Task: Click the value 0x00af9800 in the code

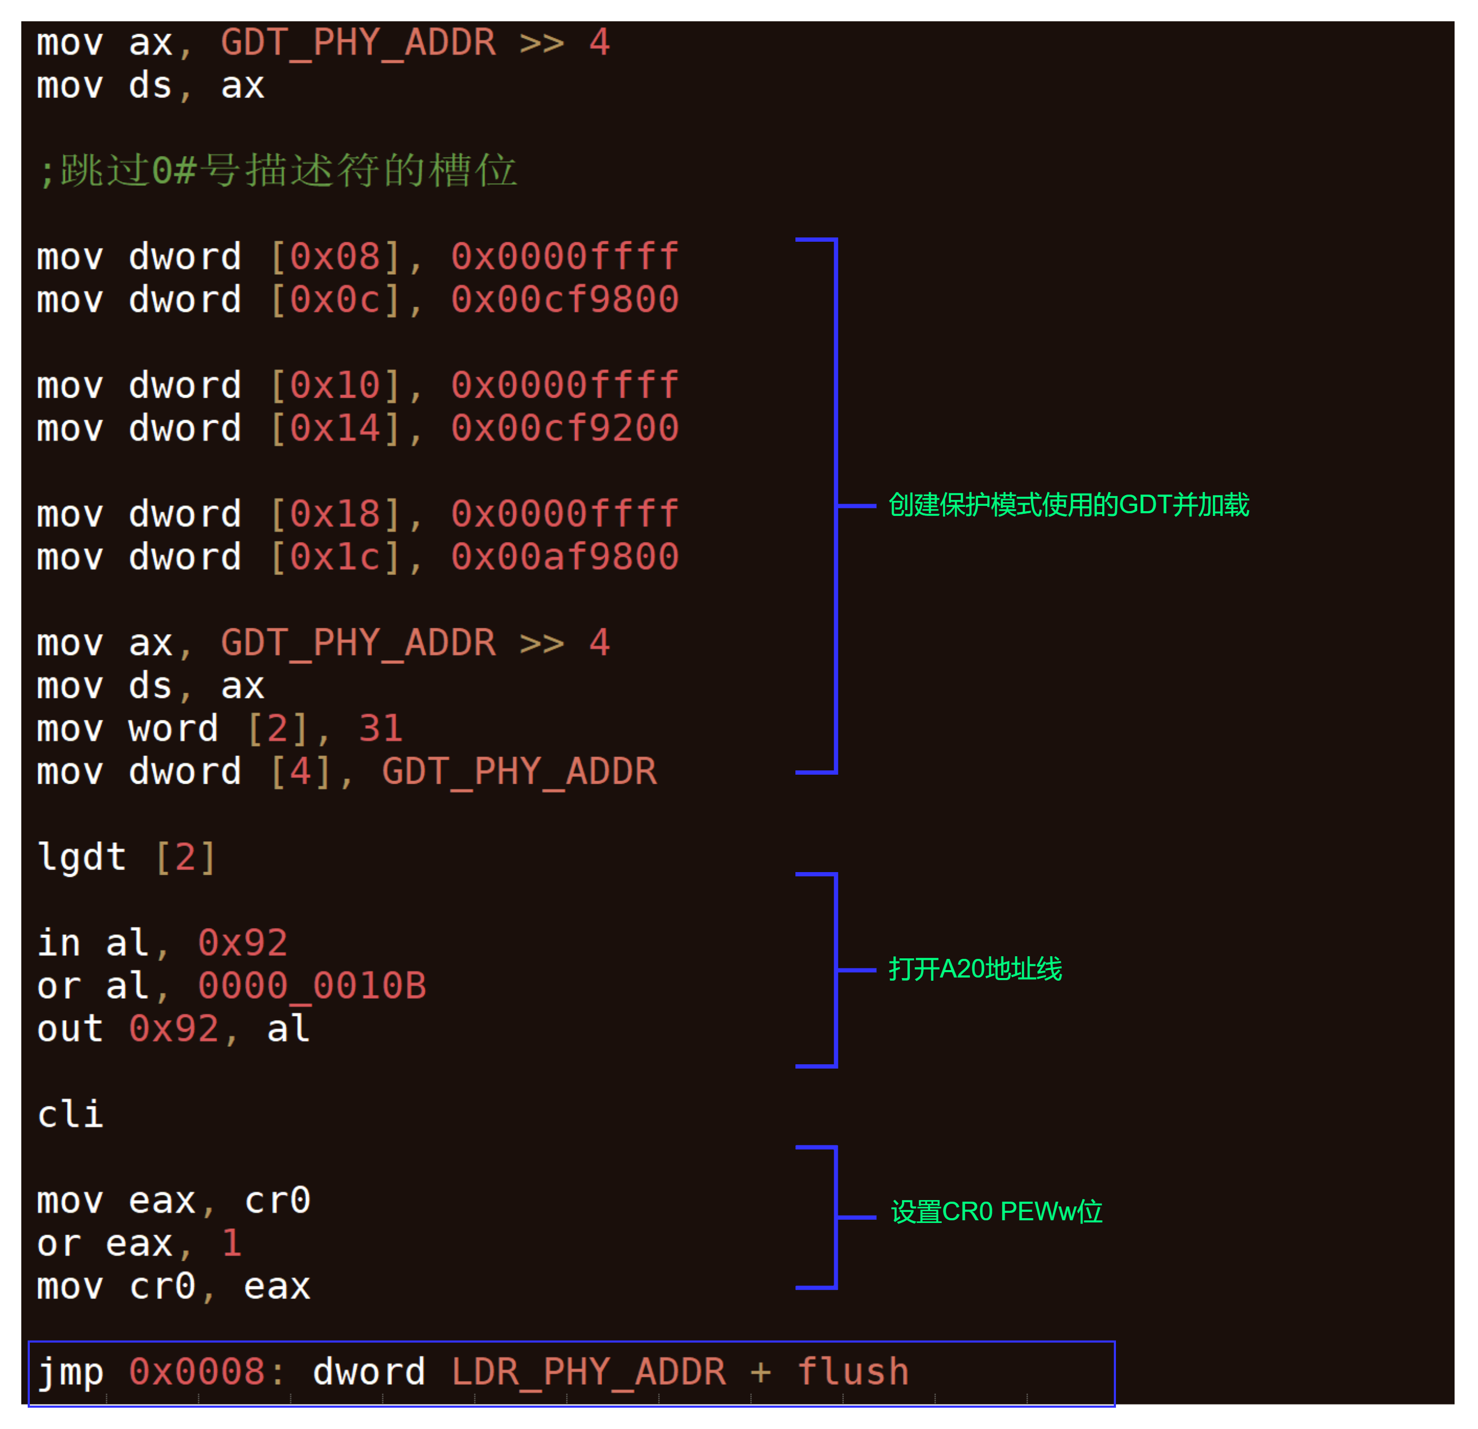Action: (x=565, y=557)
